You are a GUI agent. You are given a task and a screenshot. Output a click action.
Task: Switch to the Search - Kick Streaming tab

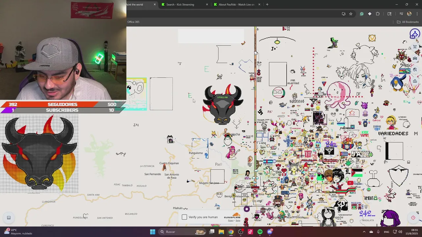[185, 4]
